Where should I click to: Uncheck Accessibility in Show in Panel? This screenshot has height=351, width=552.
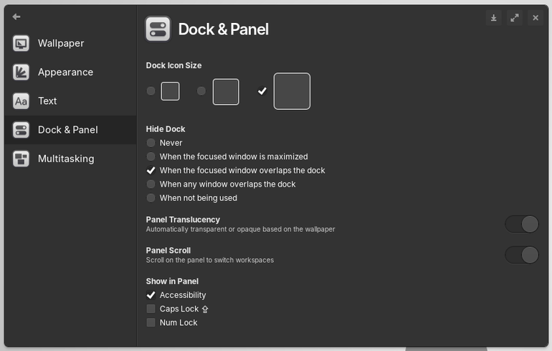coord(151,295)
